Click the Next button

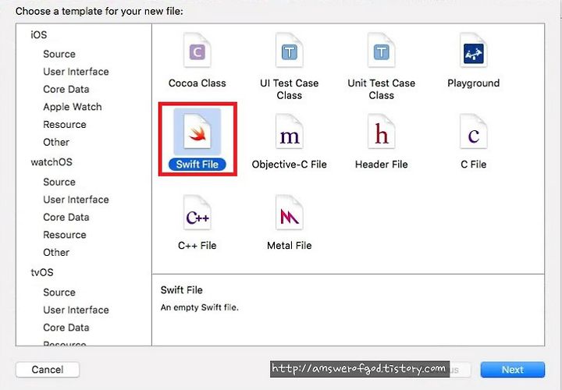click(513, 370)
